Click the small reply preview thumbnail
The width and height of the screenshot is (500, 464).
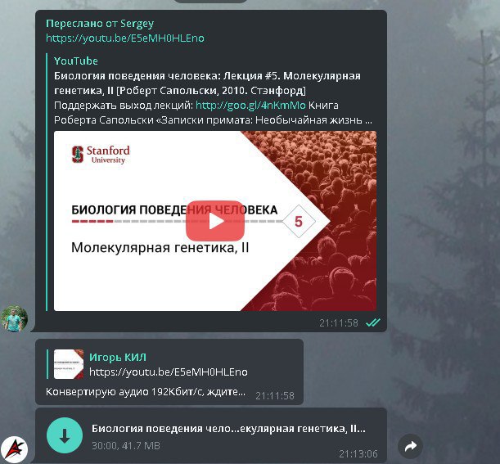[69, 364]
